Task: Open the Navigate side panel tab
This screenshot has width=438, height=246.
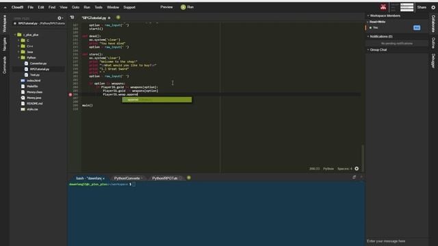Action: [x=5, y=44]
